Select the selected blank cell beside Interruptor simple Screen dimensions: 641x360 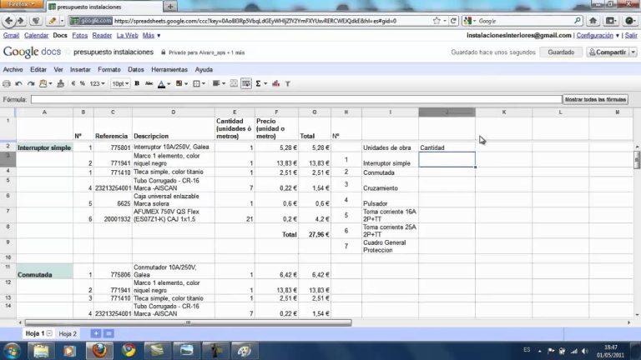point(447,160)
